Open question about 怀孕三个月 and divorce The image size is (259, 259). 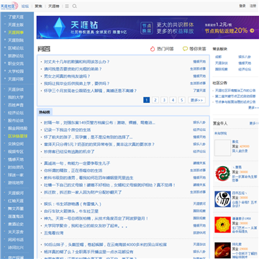click(x=91, y=91)
